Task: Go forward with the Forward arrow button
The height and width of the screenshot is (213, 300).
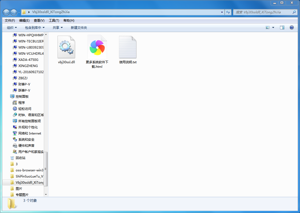Action: pos(14,12)
